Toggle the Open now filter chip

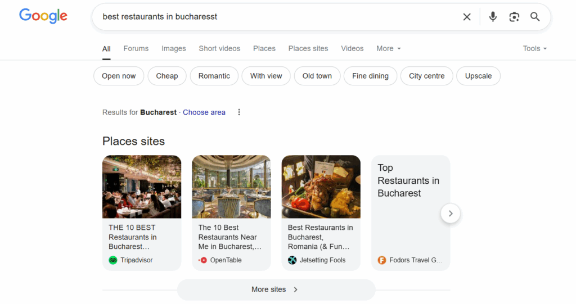[x=119, y=76]
